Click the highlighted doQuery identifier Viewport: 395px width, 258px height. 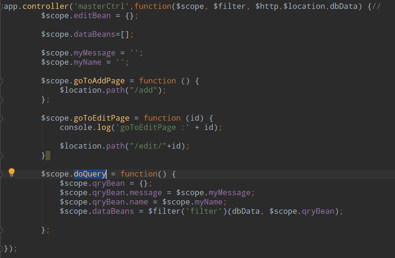90,174
